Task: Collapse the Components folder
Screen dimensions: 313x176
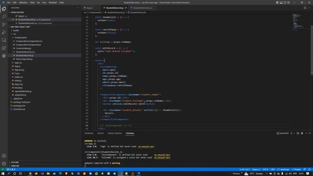Action: pyautogui.click(x=45, y=38)
